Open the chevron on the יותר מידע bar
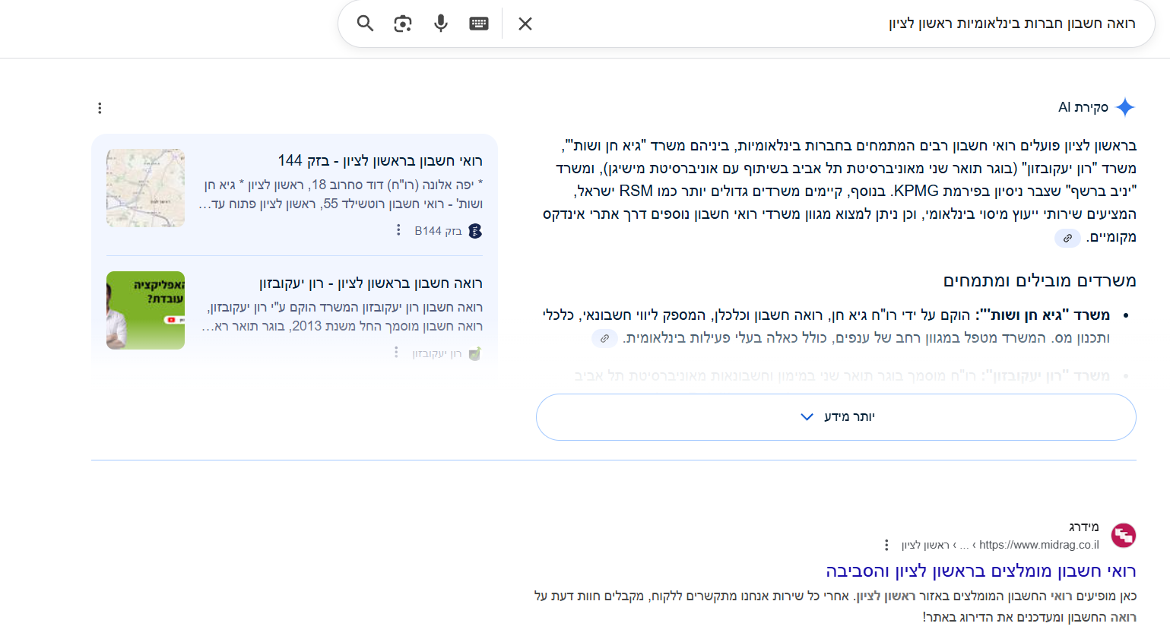 [807, 416]
